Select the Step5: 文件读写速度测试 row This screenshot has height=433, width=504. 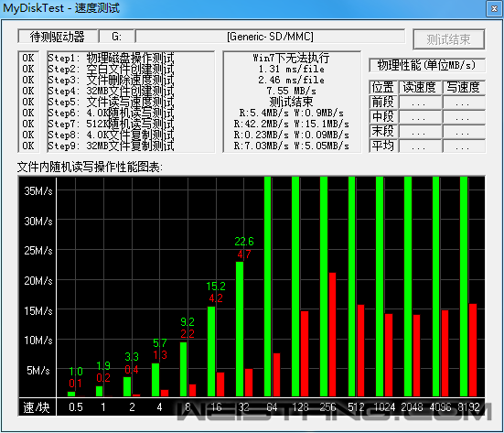coord(111,102)
